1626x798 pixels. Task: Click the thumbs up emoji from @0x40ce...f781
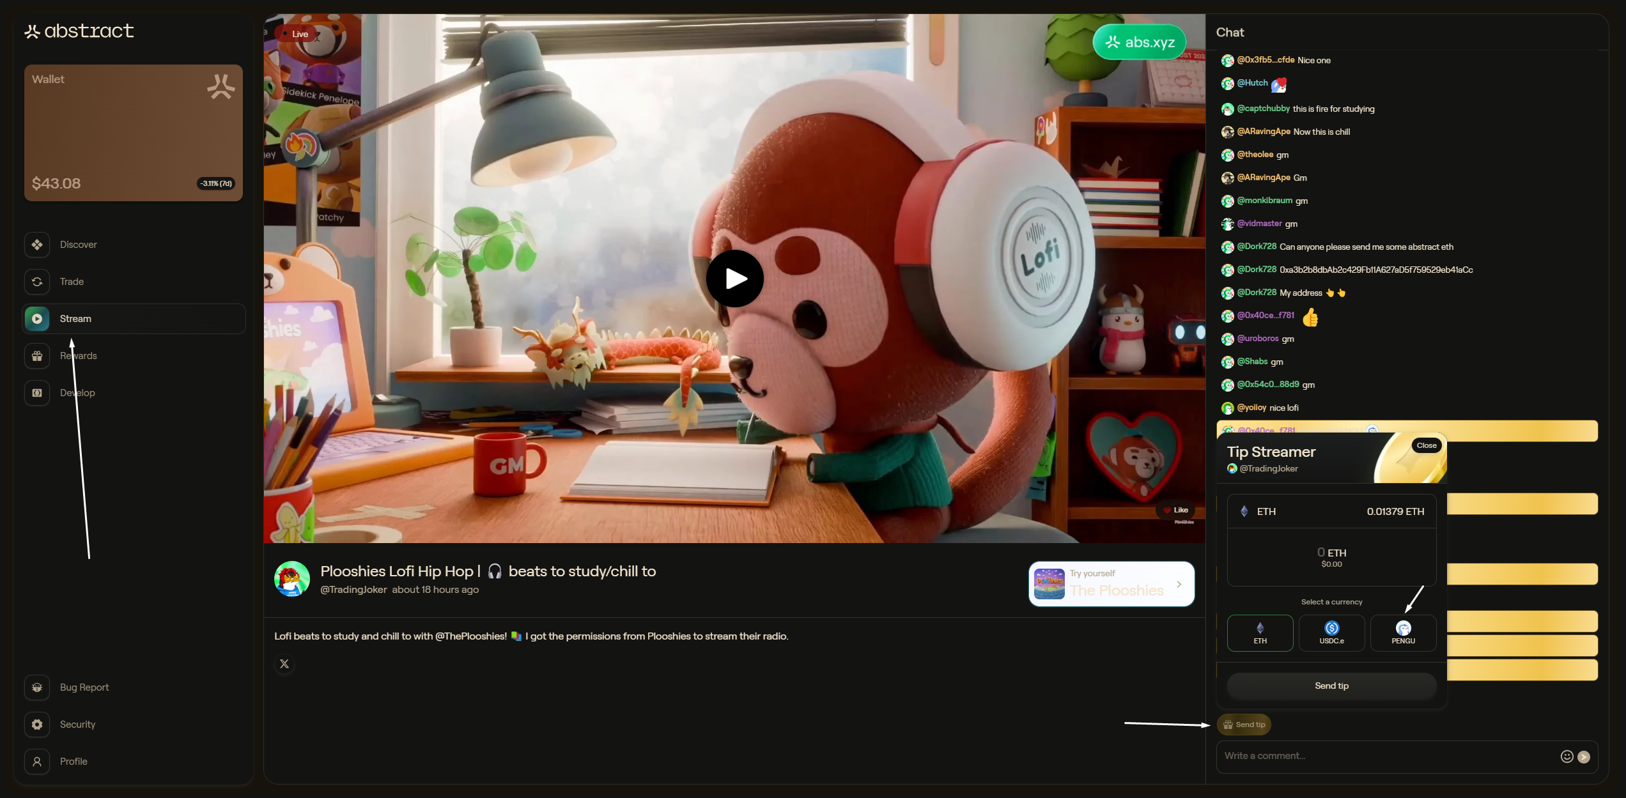[x=1310, y=317]
